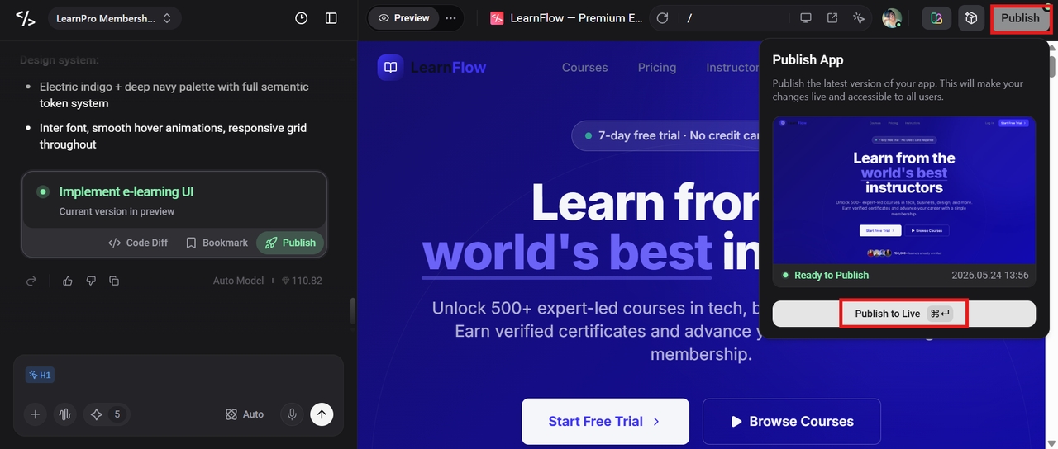Viewport: 1058px width, 449px height.
Task: Send the prompt with the up arrow button
Action: [x=322, y=414]
